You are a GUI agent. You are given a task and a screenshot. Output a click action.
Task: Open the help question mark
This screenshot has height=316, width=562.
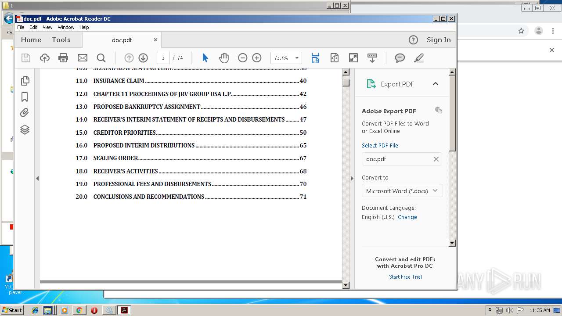[413, 40]
